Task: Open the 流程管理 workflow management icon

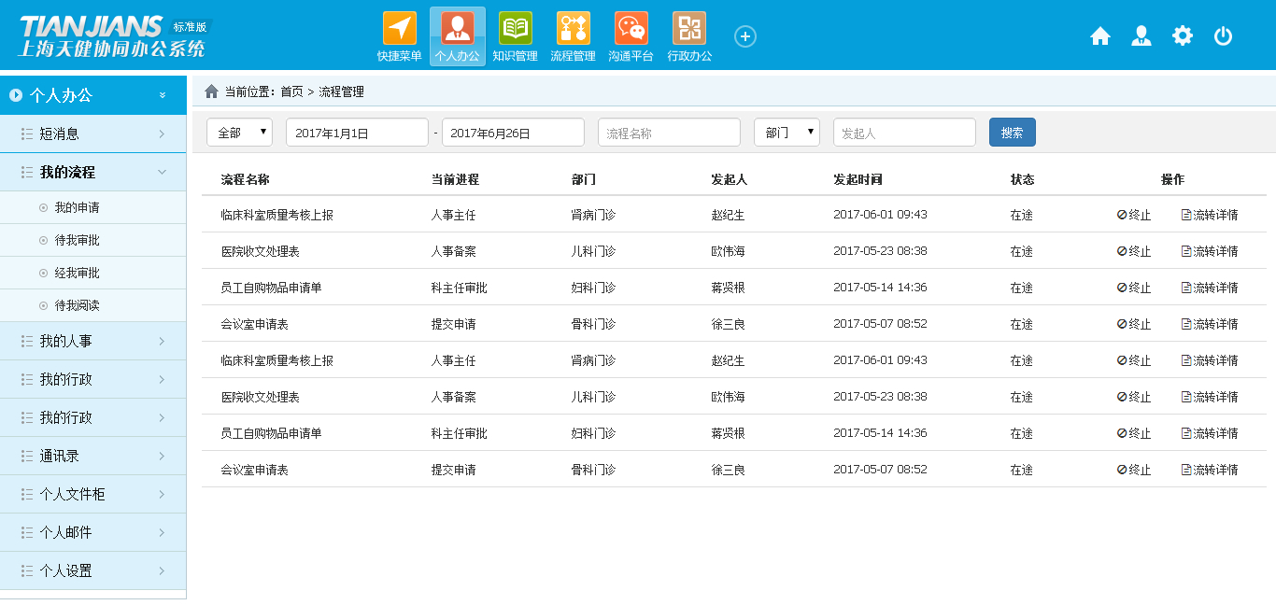Action: [x=573, y=29]
